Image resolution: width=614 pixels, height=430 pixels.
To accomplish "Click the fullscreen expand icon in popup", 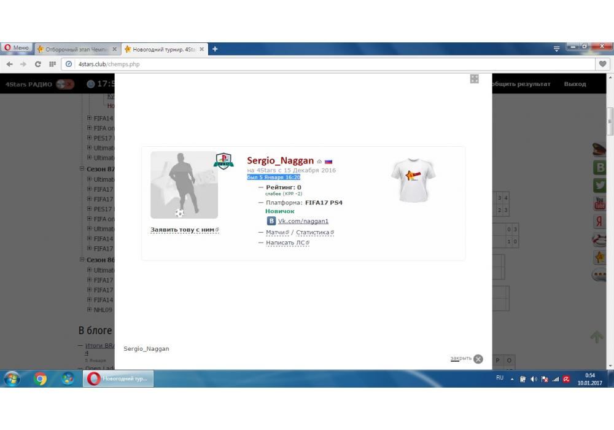I will click(x=474, y=79).
